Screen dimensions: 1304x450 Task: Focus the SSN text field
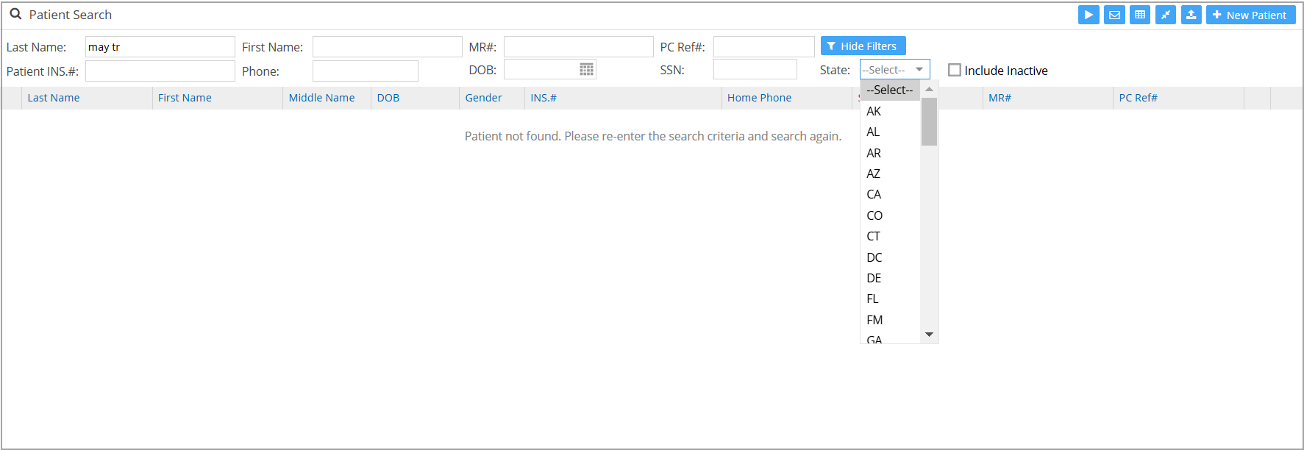tap(755, 70)
